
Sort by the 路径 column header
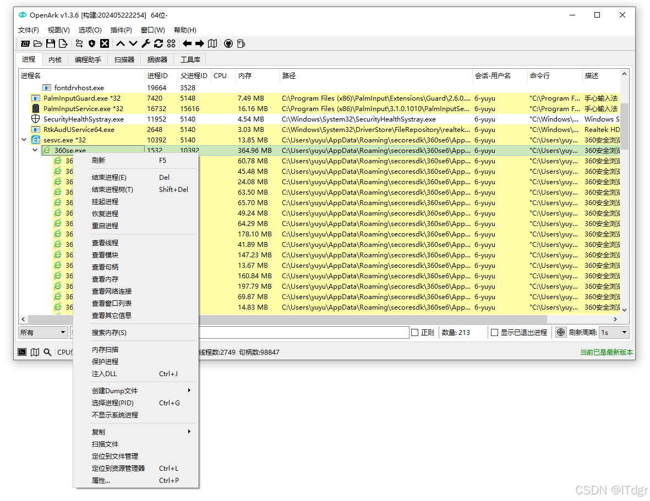tap(375, 76)
